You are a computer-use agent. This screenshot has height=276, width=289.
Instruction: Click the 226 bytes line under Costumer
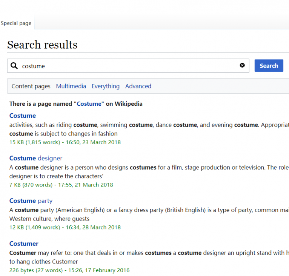click(69, 270)
